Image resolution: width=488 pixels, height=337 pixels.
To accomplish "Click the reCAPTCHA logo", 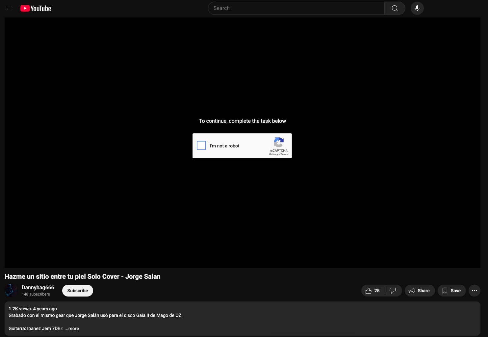I will 279,142.
